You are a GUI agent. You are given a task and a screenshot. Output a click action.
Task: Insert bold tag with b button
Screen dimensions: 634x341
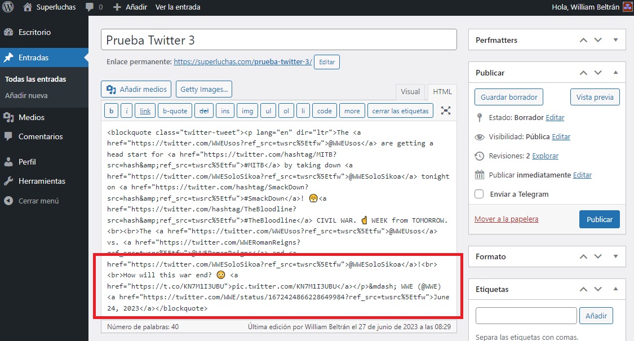pos(111,111)
